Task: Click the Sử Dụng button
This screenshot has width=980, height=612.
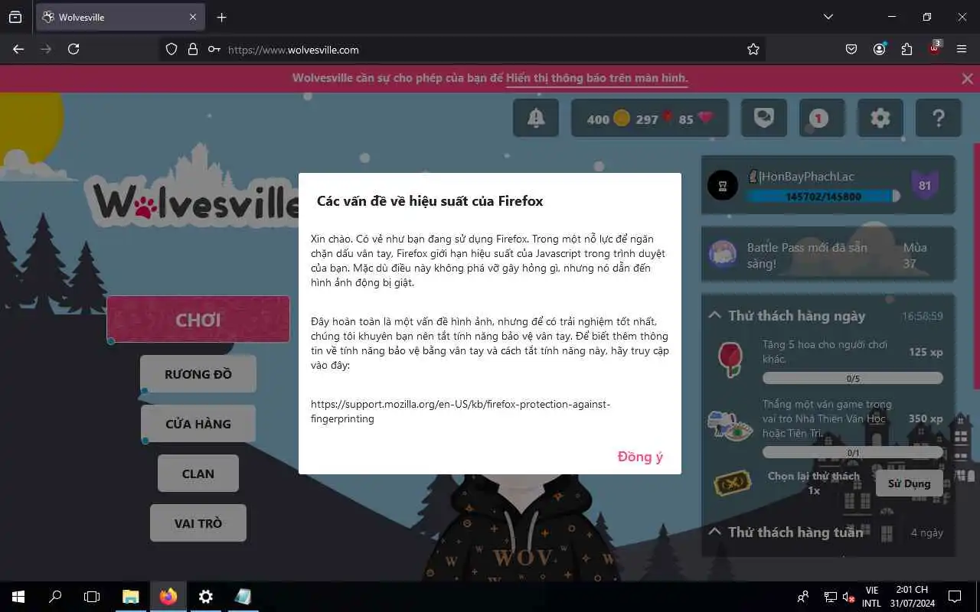Action: point(909,483)
